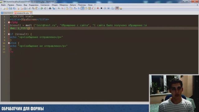Viewport: 199px width, 112px height.
Task: Click the <!DOCTYPE html> declaration
Action: 22,16
